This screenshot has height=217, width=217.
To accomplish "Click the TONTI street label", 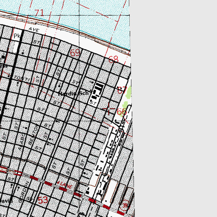I will pos(22,78).
